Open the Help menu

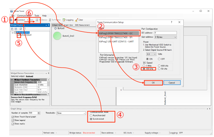click(x=44, y=16)
